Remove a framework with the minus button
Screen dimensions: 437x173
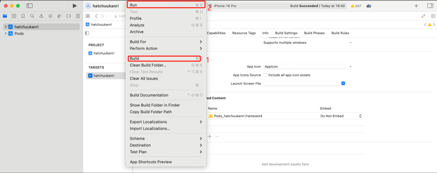[x=217, y=136]
